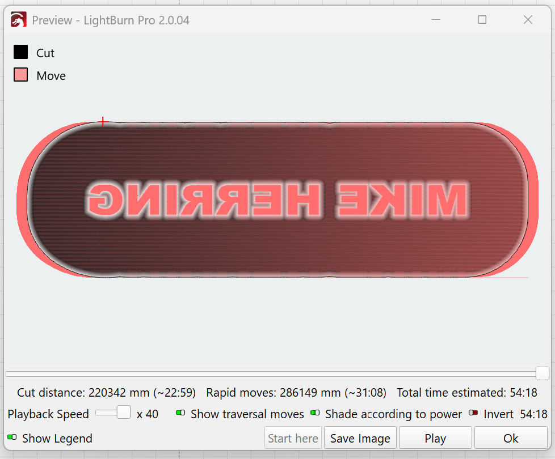555x459 pixels.
Task: Click the black Cut legend swatch
Action: [20, 52]
